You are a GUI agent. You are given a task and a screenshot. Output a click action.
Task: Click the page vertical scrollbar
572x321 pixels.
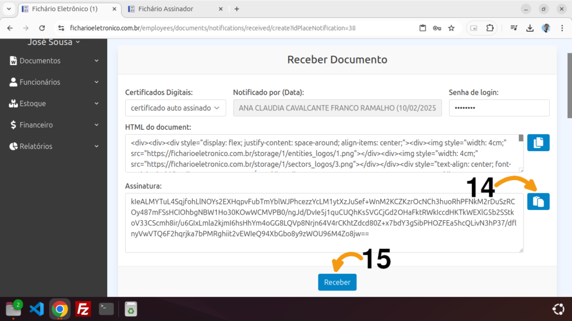[x=569, y=85]
